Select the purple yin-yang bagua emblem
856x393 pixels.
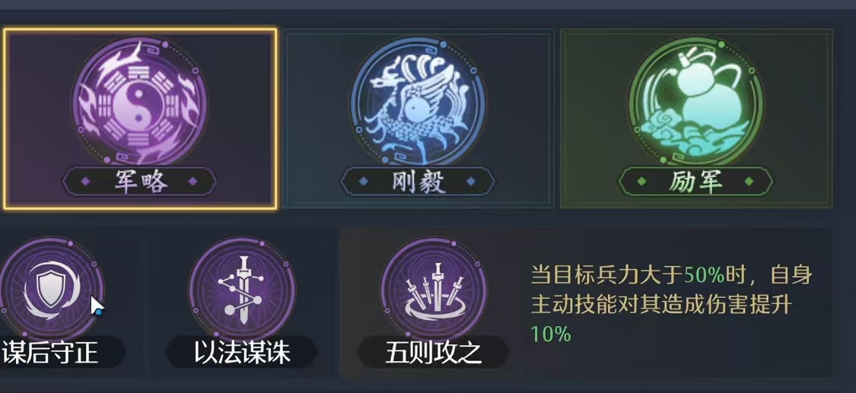[140, 101]
